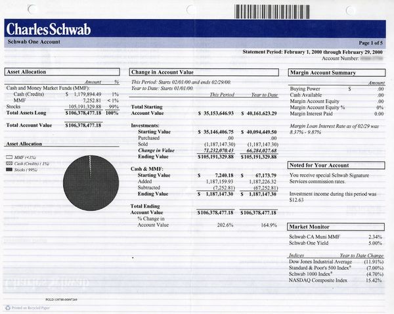Click the Change in Value 71,232,070.43
The height and width of the screenshot is (314, 394).
[219, 150]
